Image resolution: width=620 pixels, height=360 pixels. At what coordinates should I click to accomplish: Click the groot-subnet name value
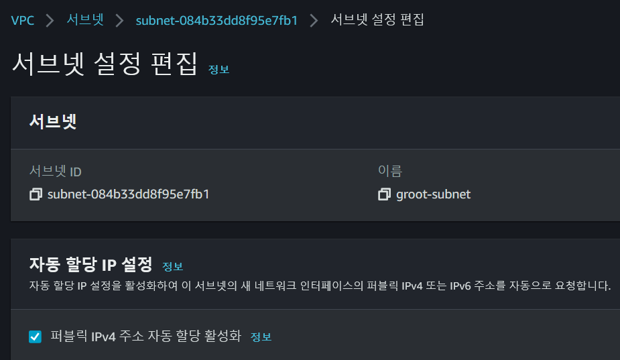433,194
